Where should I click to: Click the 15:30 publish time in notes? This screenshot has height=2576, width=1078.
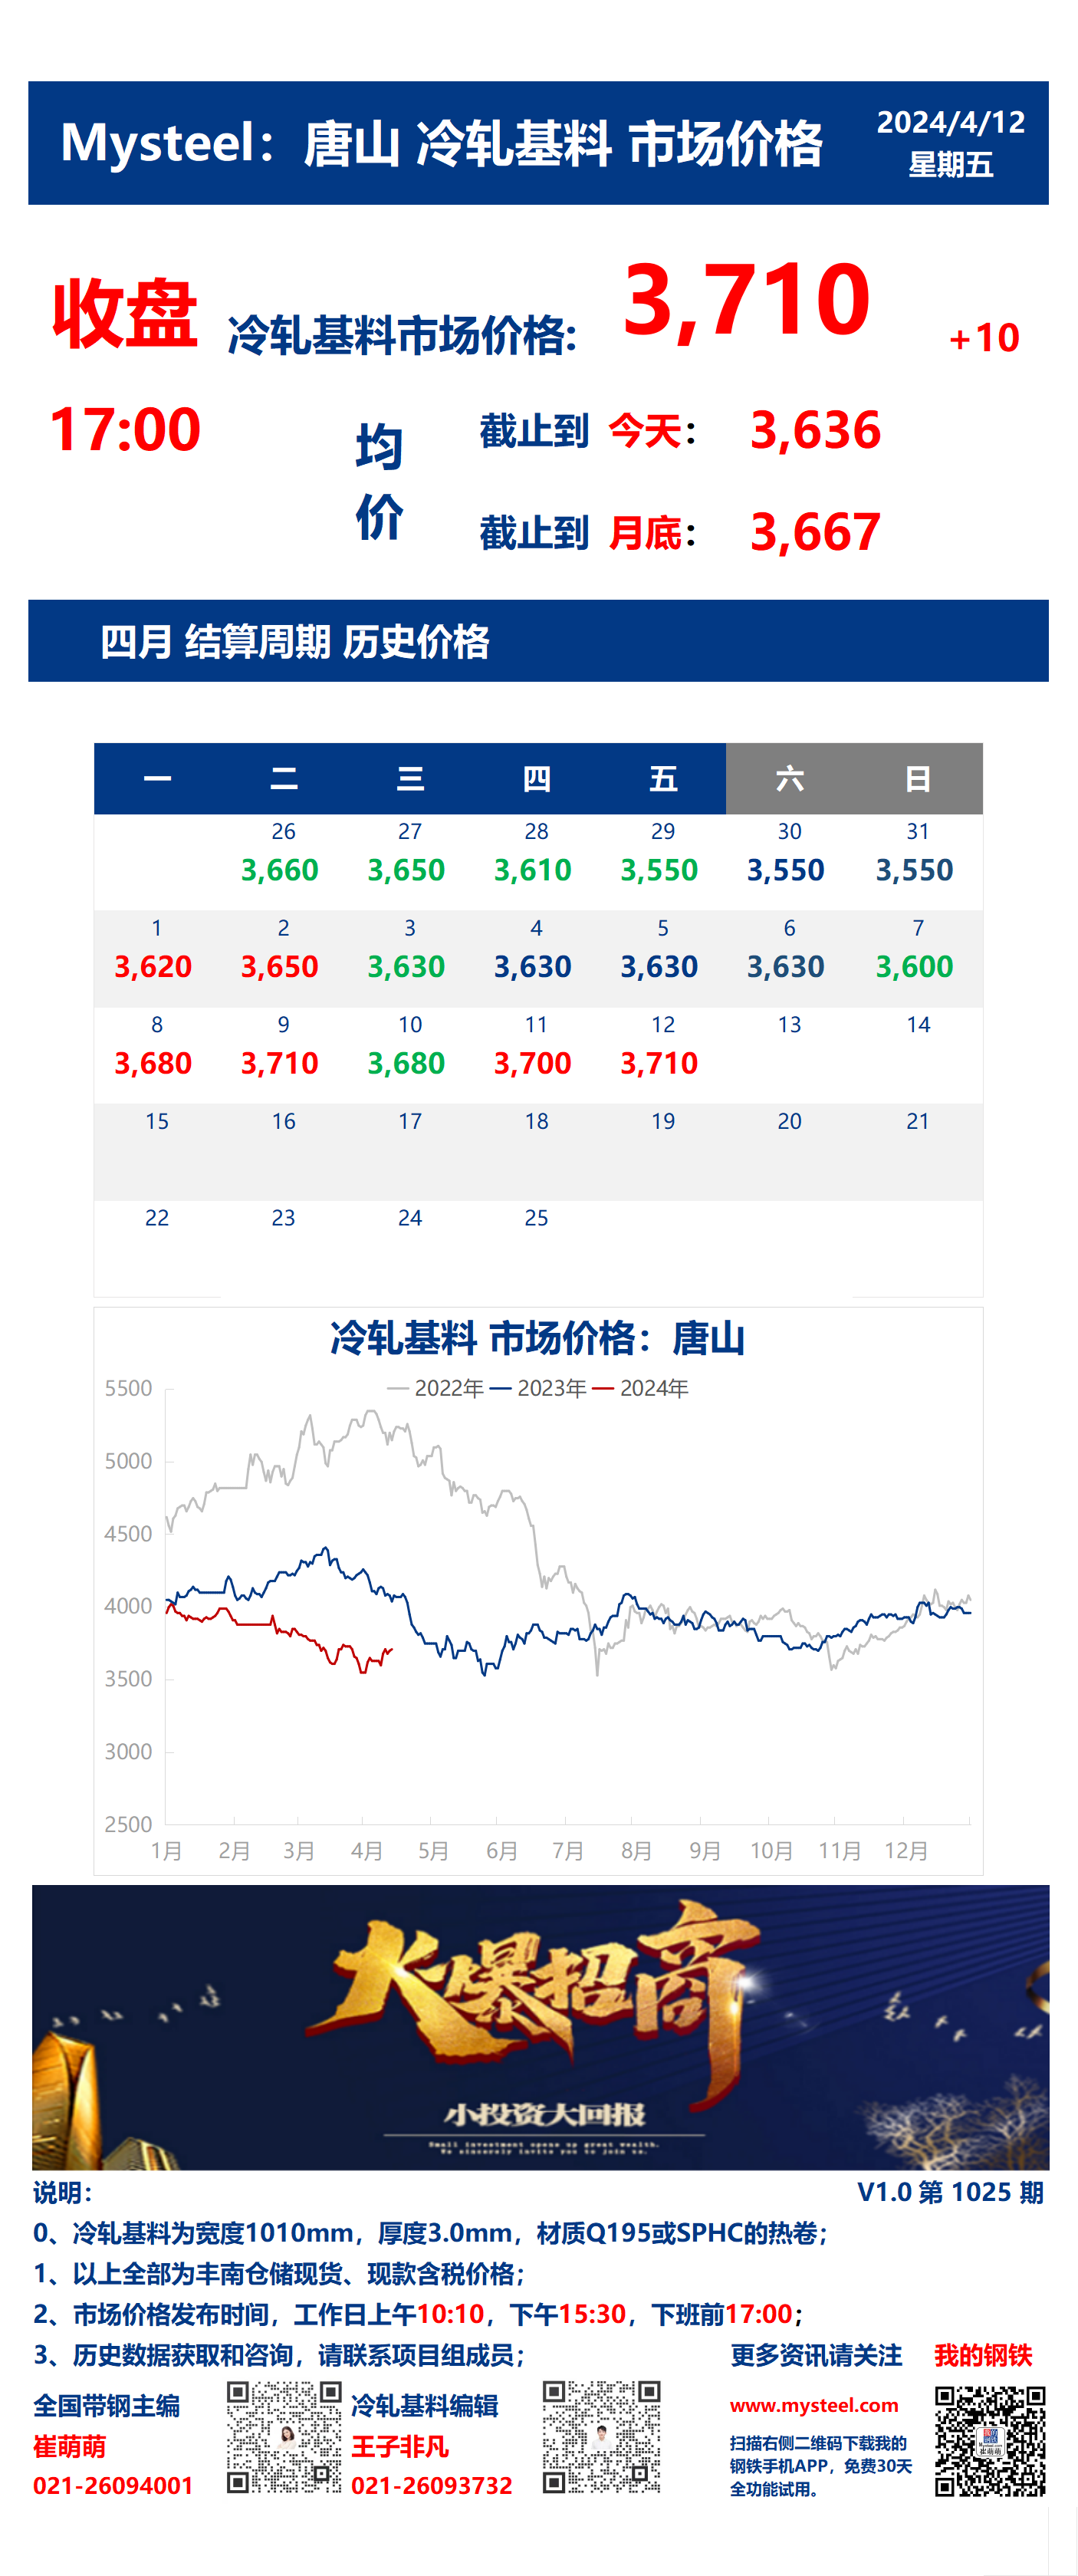click(592, 2314)
